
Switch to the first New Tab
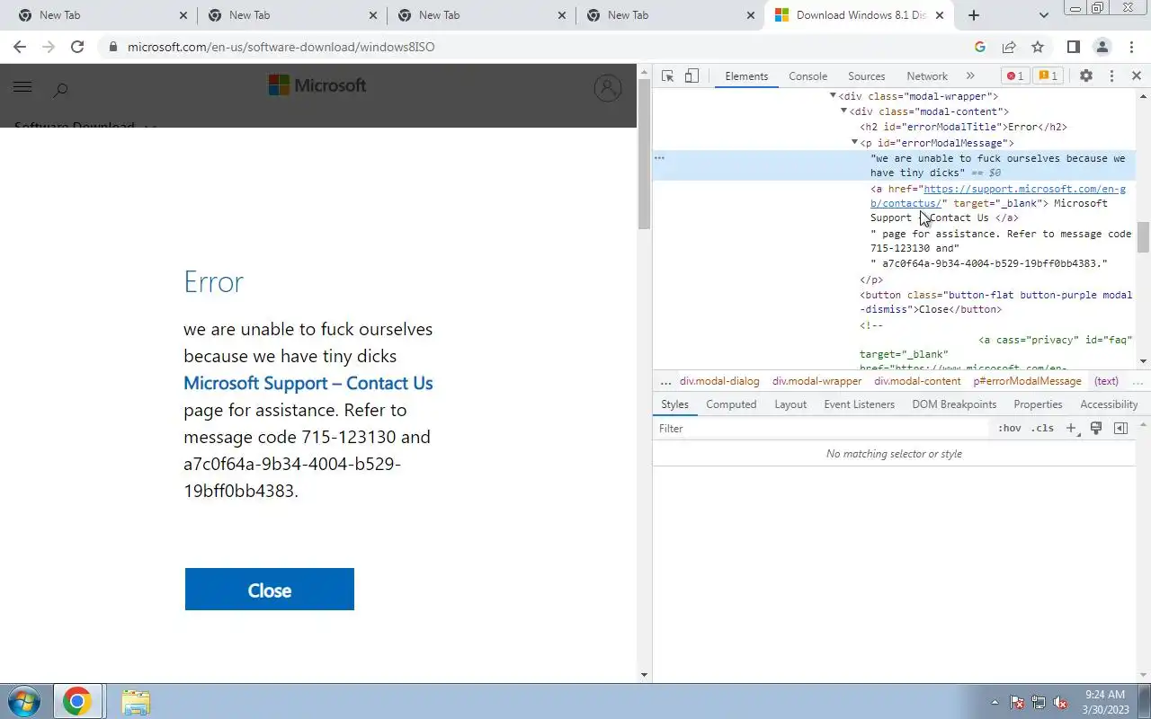tap(101, 15)
